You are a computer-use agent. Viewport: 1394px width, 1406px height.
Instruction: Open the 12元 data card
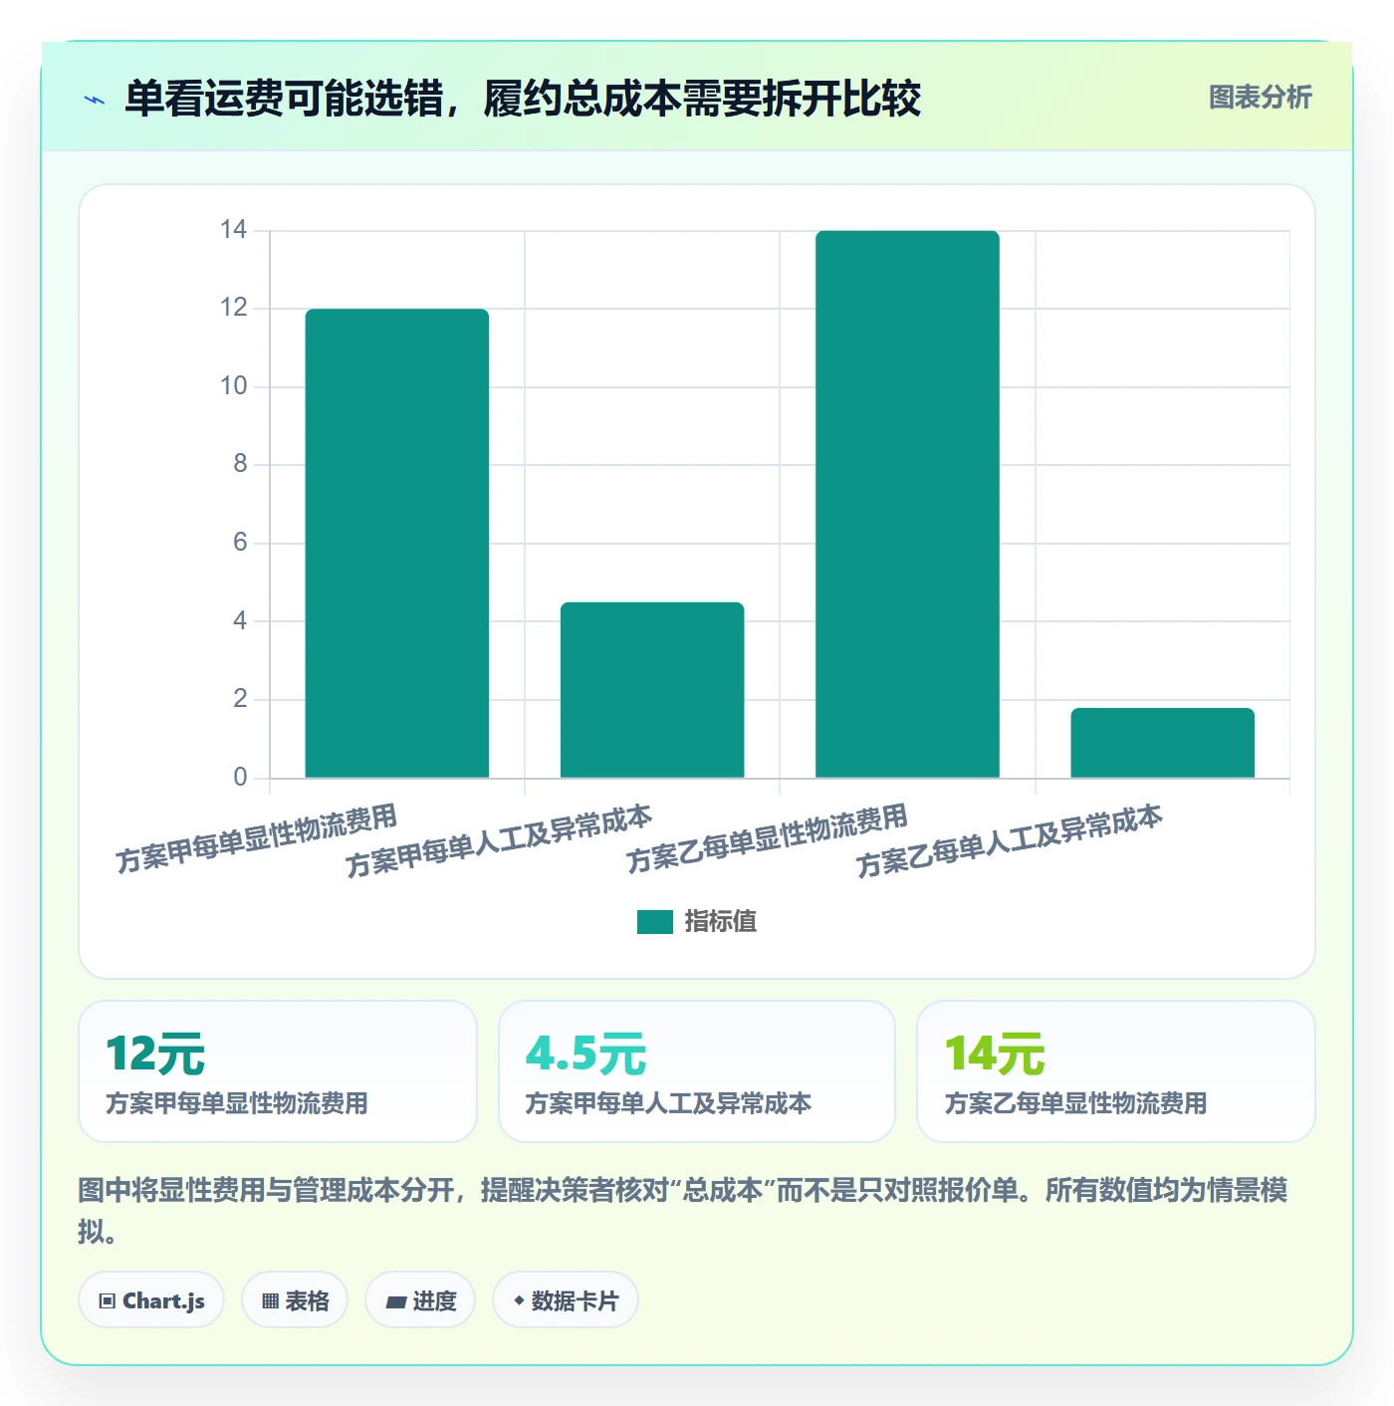tap(278, 1071)
